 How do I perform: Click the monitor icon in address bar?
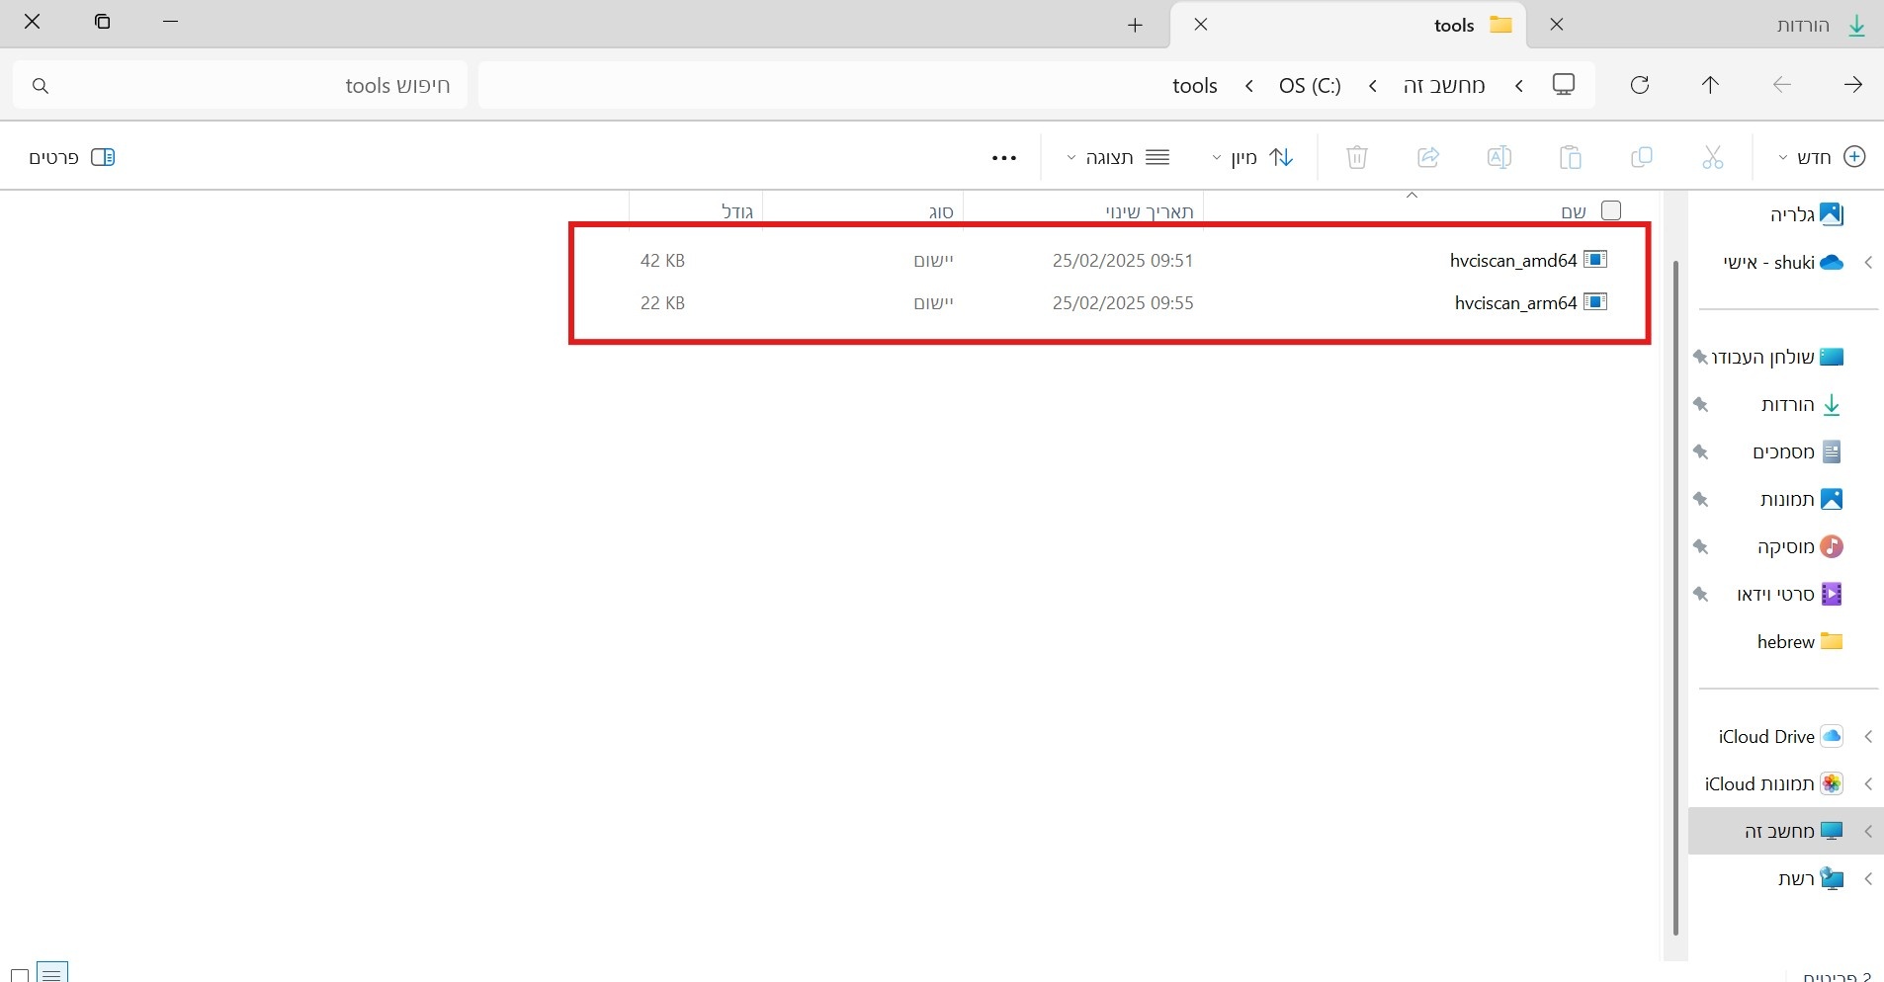pyautogui.click(x=1564, y=85)
